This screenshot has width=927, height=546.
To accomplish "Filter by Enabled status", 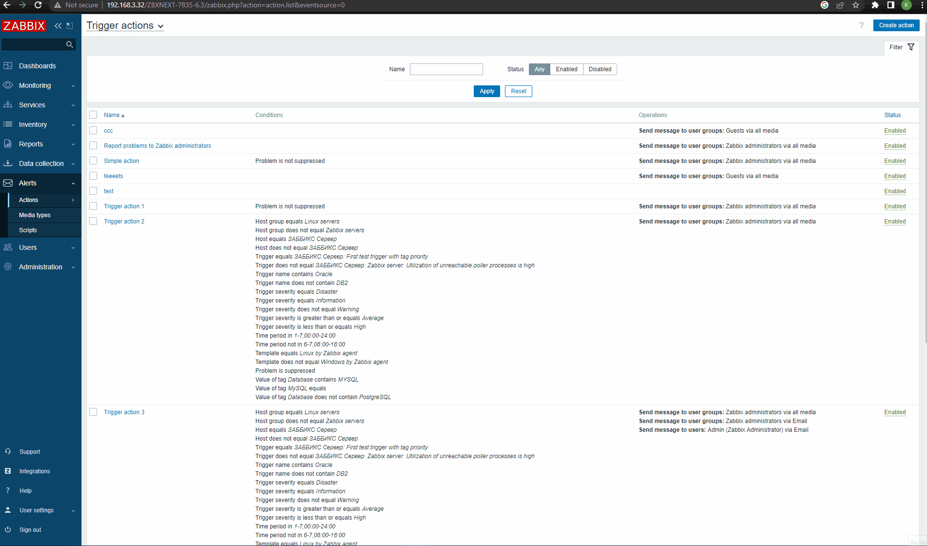I will click(566, 69).
